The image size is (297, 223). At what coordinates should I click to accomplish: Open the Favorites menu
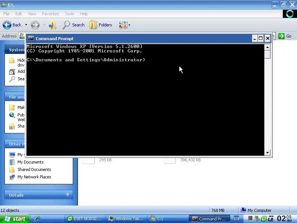(x=50, y=14)
